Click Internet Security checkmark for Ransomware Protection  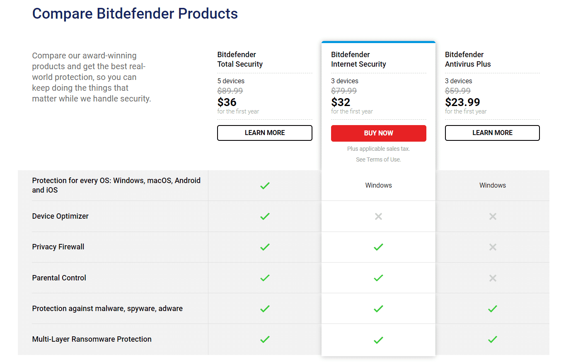click(x=378, y=340)
